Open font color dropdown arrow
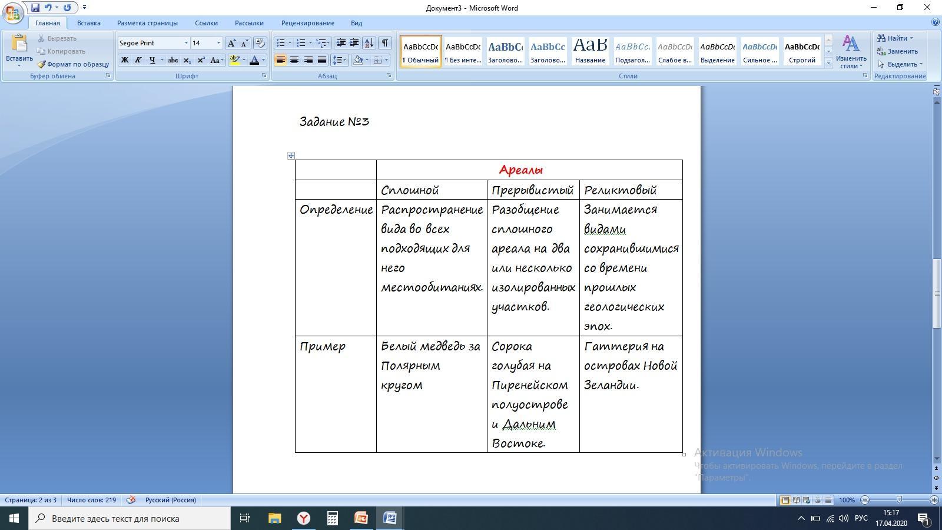The width and height of the screenshot is (942, 530). click(263, 60)
